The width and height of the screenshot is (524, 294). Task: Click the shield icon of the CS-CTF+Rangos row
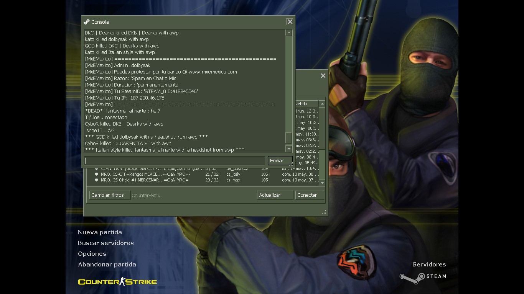[97, 174]
